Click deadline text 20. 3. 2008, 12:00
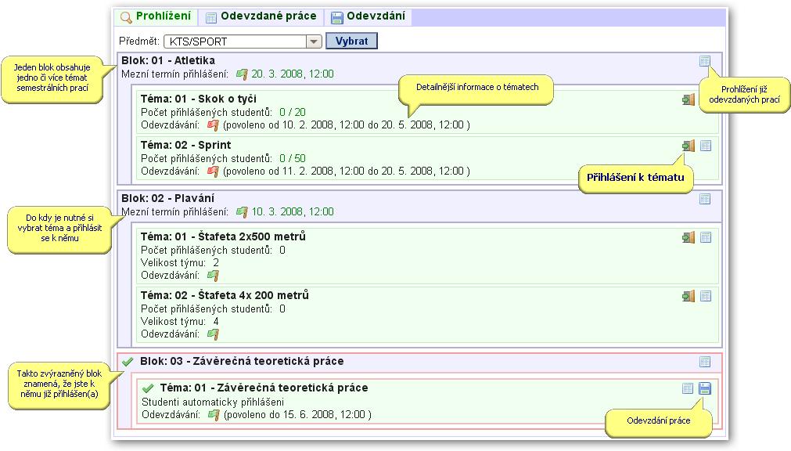791x451 pixels. click(x=293, y=74)
